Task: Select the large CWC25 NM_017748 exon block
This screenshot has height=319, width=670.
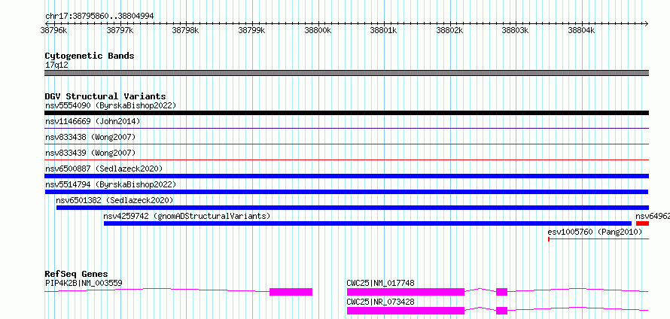Action: pos(406,292)
